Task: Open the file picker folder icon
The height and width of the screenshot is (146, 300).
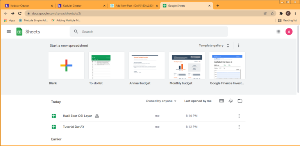Action: coord(240,101)
